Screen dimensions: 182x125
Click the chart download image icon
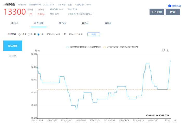coord(168,50)
